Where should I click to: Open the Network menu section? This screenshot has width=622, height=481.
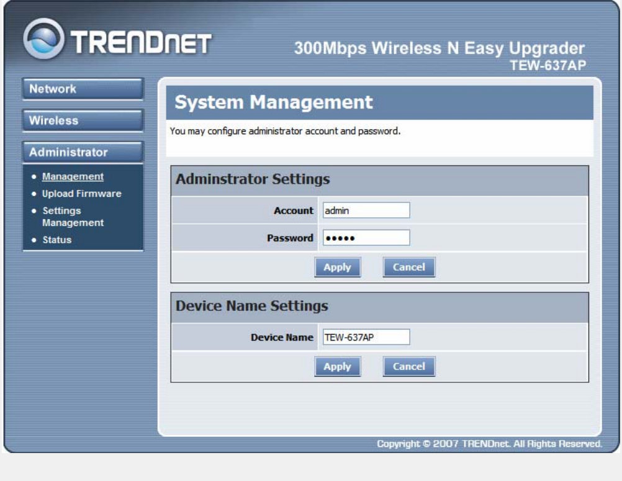click(x=83, y=89)
